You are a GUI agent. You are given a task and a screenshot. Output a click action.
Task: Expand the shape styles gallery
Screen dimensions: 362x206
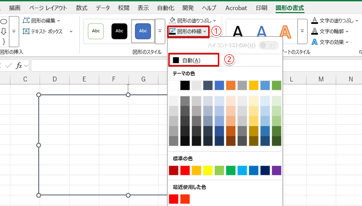tap(160, 31)
